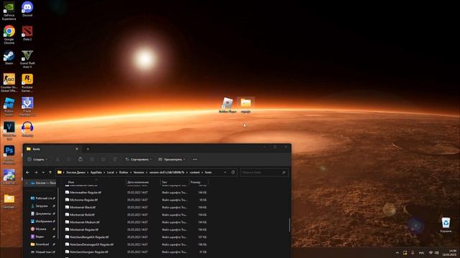Select Counter-Strike Global Offensive shortcut
Viewport: 460px width, 258px height.
tap(9, 83)
